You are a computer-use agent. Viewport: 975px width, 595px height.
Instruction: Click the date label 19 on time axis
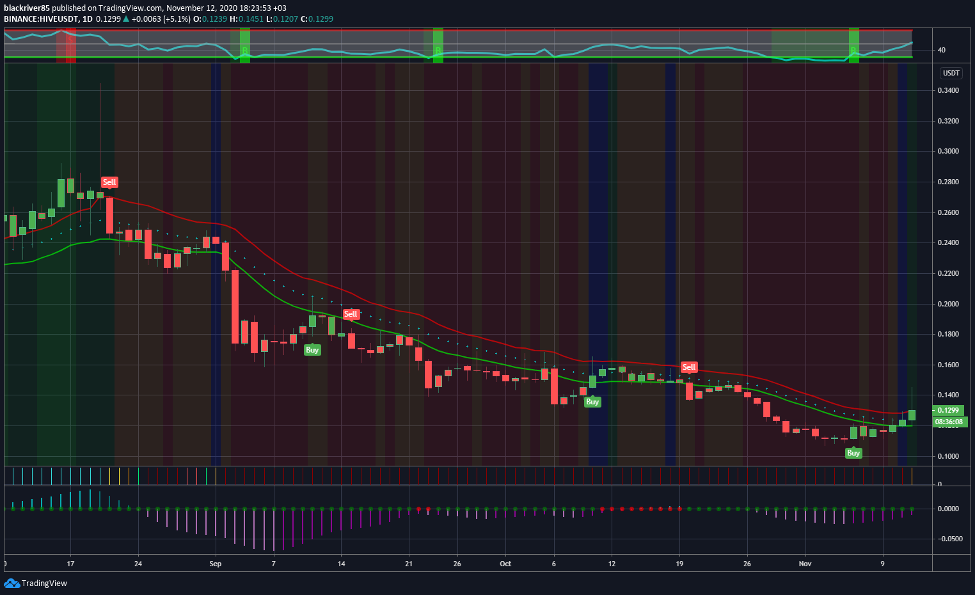point(679,564)
